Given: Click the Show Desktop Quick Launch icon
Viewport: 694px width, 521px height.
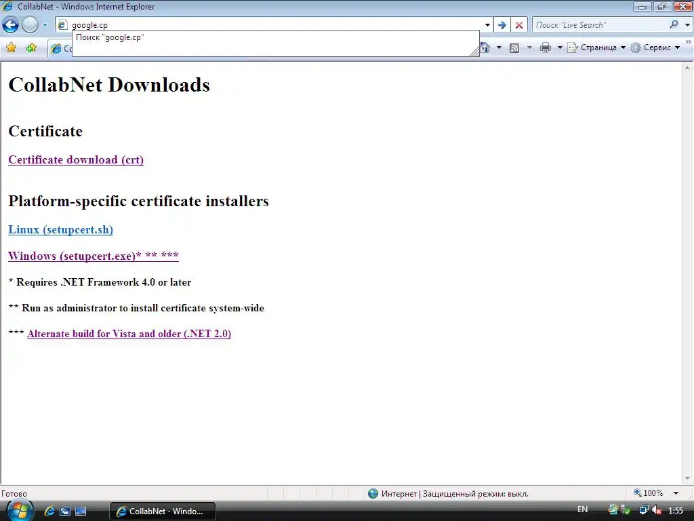Looking at the screenshot, I should click(x=81, y=511).
